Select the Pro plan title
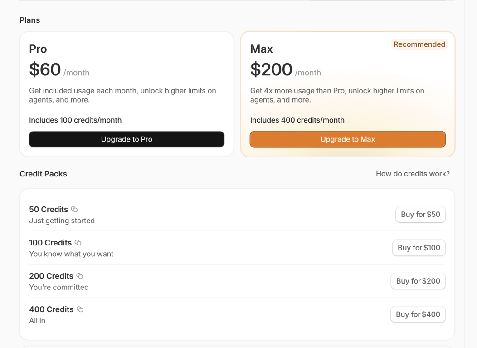Image resolution: width=477 pixels, height=348 pixels. [38, 49]
